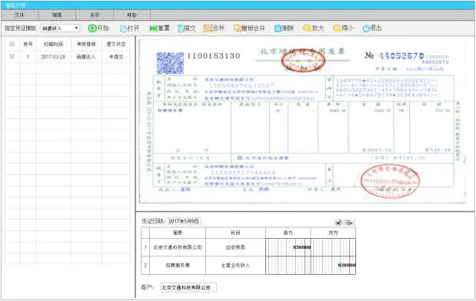
Task: Click the 合并 (Merge) toolbar icon
Action: (208, 28)
